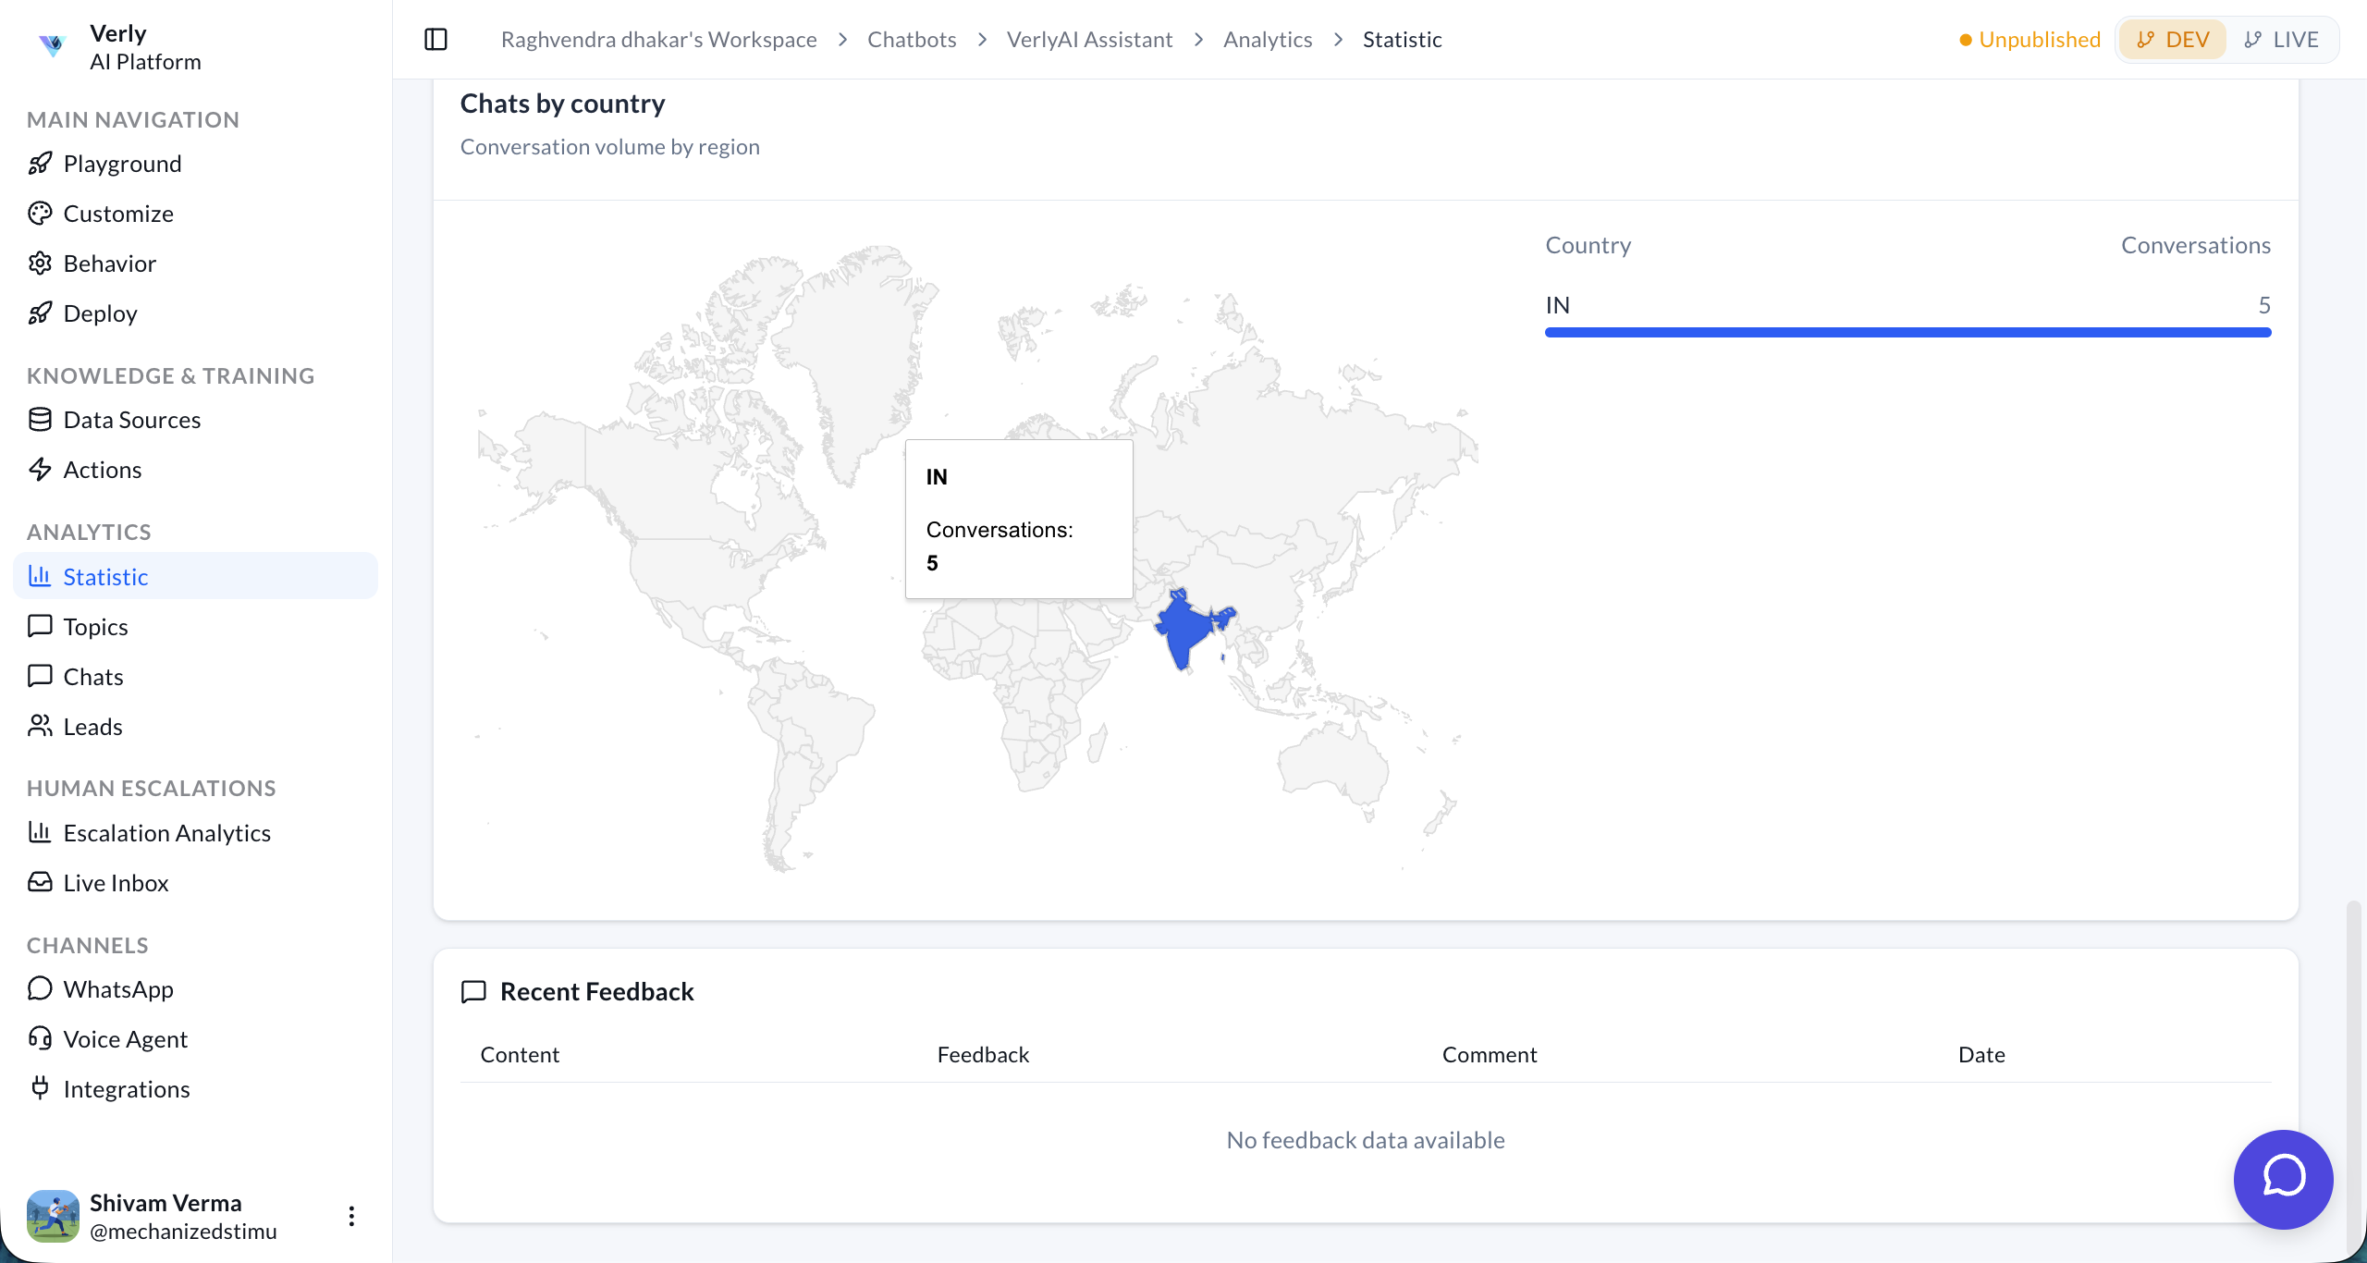Open the Leads section
Image resolution: width=2367 pixels, height=1263 pixels.
(x=92, y=726)
